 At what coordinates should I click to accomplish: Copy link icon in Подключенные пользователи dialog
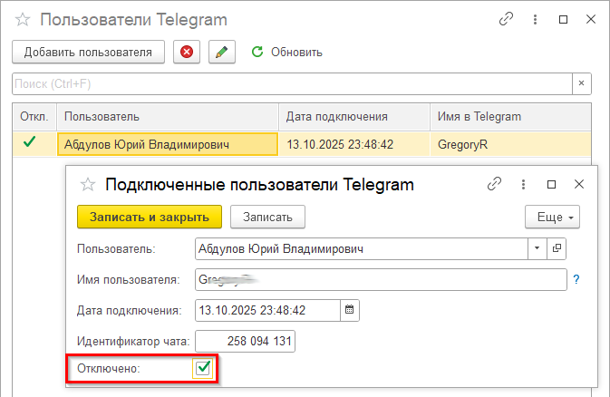click(494, 184)
